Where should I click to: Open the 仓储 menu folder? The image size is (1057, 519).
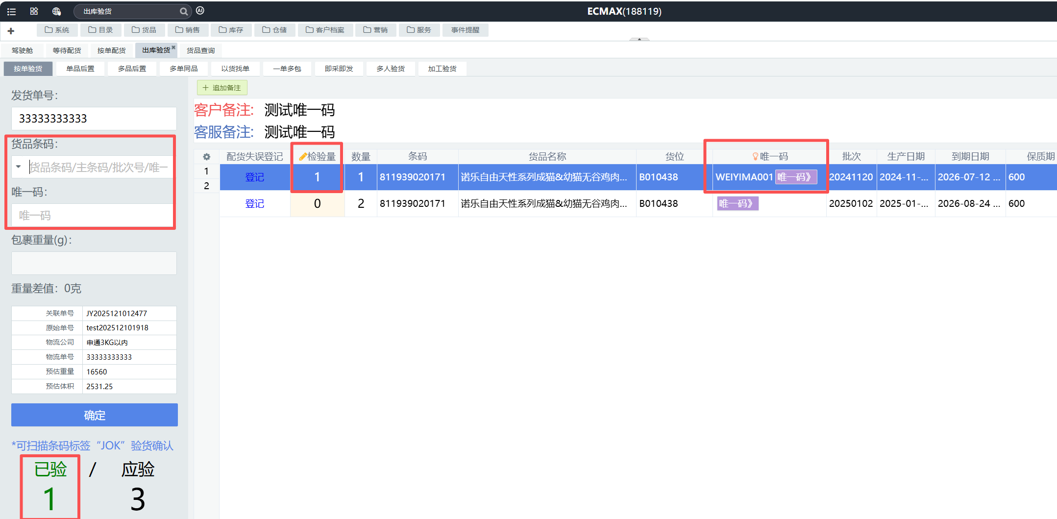point(274,30)
